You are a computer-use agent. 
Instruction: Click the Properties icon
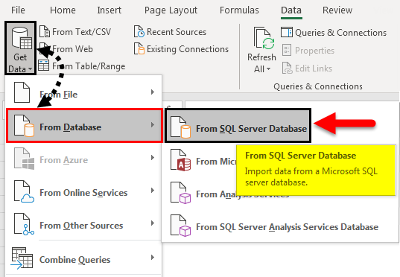pos(287,50)
